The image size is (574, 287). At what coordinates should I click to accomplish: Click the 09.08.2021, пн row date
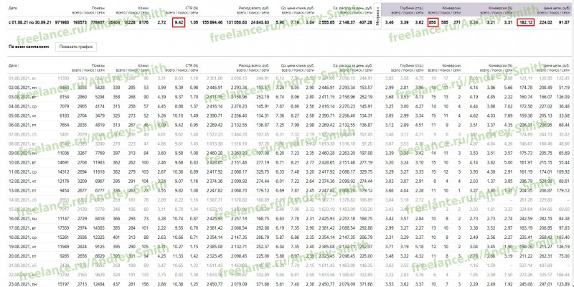21,154
